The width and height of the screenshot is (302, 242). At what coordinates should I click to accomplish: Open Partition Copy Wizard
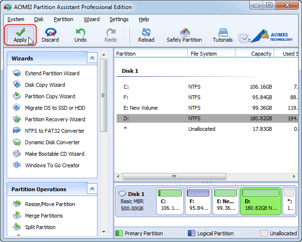click(44, 96)
